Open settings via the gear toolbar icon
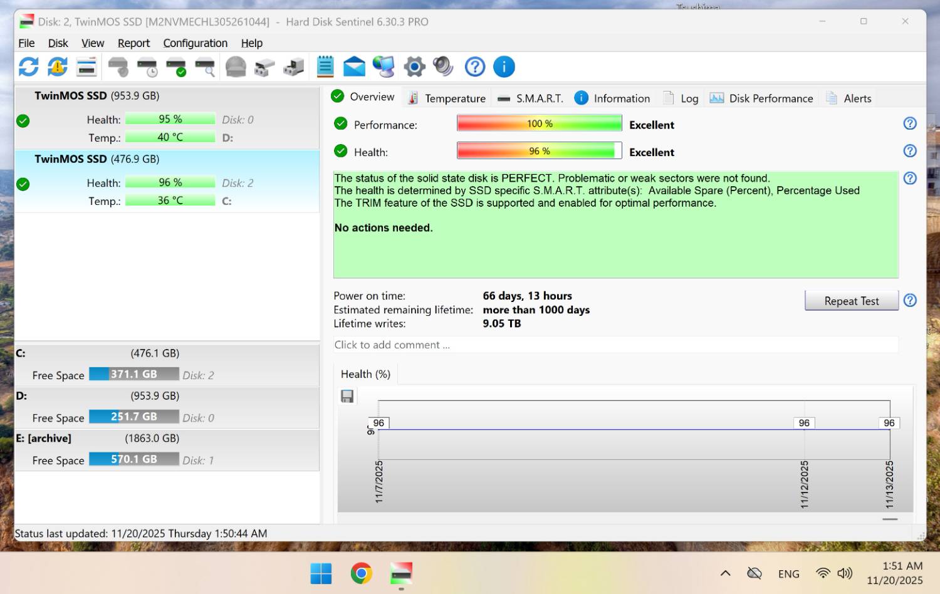The image size is (940, 594). point(414,66)
